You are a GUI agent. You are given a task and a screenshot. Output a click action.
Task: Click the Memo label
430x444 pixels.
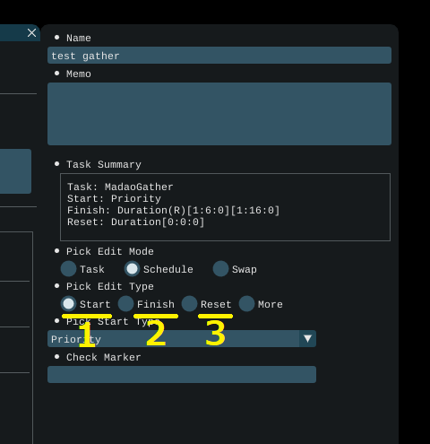tap(79, 74)
